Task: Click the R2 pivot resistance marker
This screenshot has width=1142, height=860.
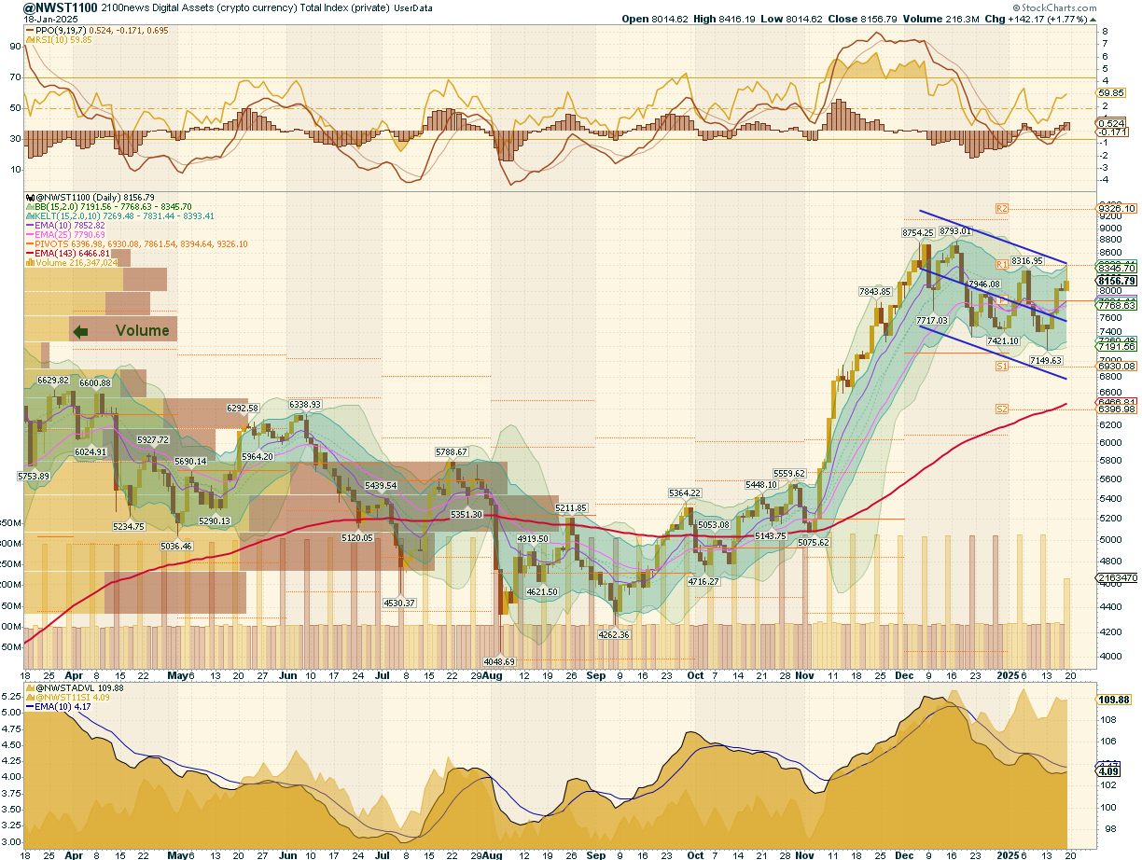Action: point(1003,208)
